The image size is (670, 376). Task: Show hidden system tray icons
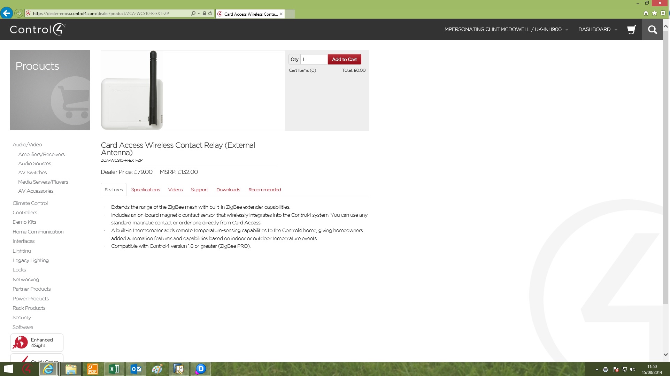597,369
